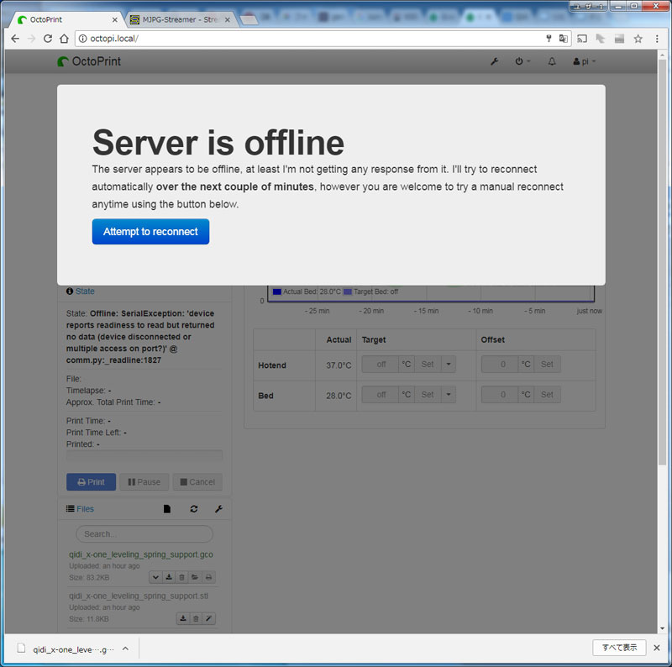Click the notification bell icon

[x=552, y=61]
